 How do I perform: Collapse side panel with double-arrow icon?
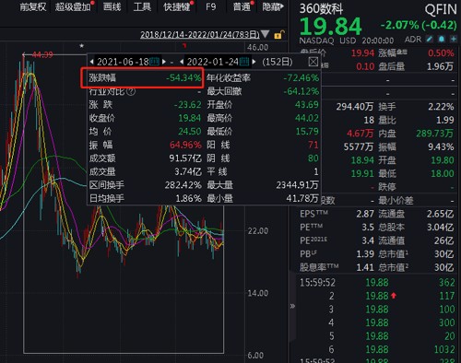(x=292, y=306)
